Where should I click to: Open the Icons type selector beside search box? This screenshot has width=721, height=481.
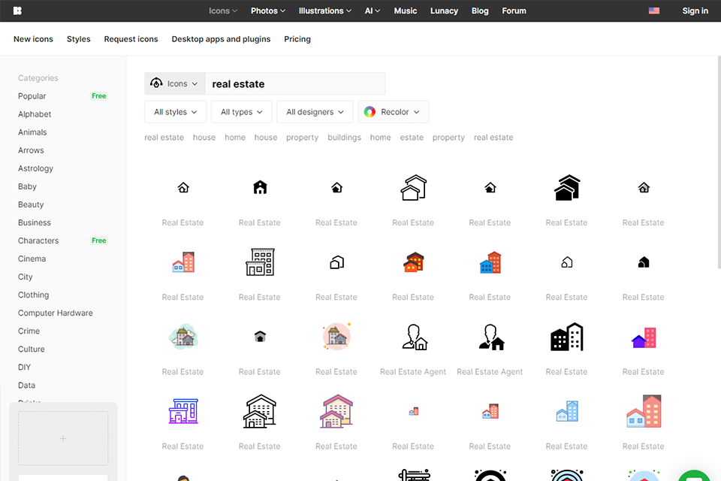pyautogui.click(x=175, y=83)
